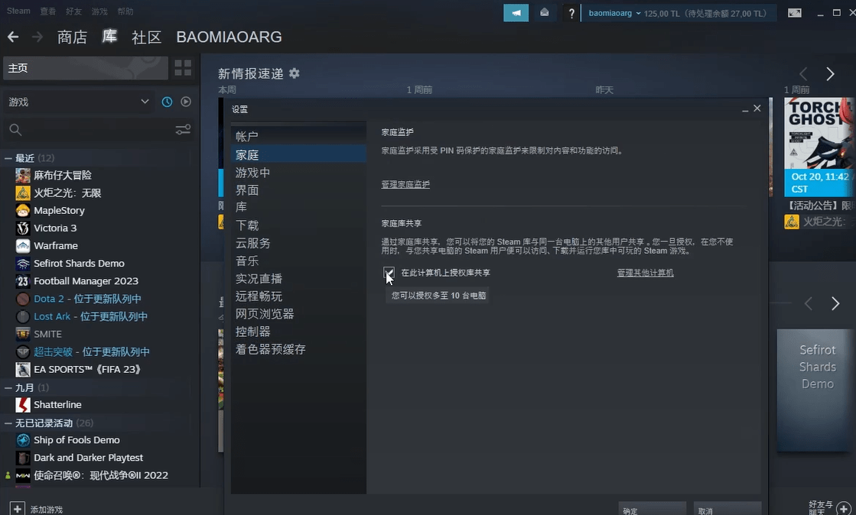Screen dimensions: 856x515
Task: Click the Ship of Fools Demo icon
Action: [x=23, y=440]
